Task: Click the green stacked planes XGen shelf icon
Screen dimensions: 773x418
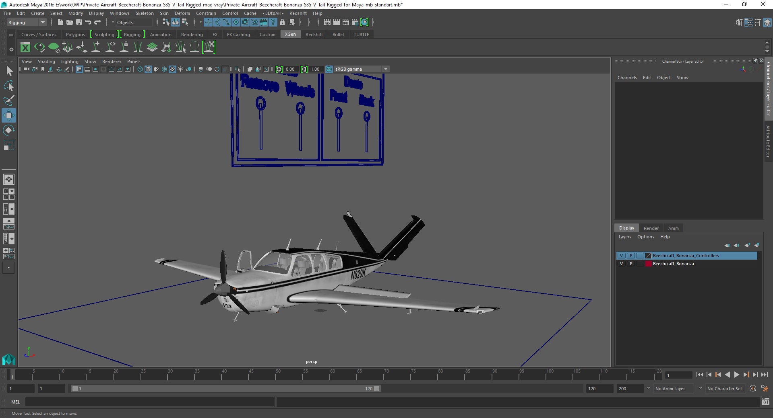Action: [x=152, y=47]
